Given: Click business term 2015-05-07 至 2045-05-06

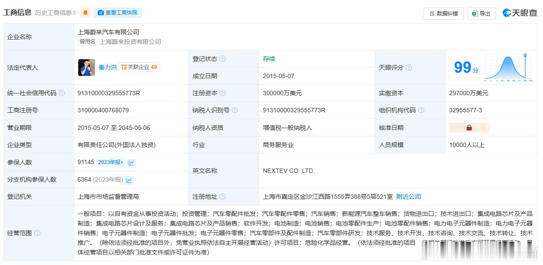Looking at the screenshot, I should click(x=114, y=128).
